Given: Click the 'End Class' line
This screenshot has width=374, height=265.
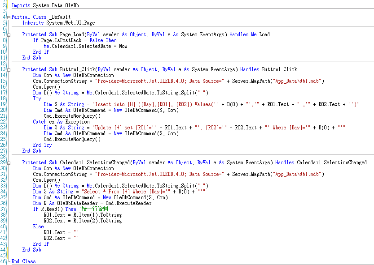Looking at the screenshot, I should point(24,261).
